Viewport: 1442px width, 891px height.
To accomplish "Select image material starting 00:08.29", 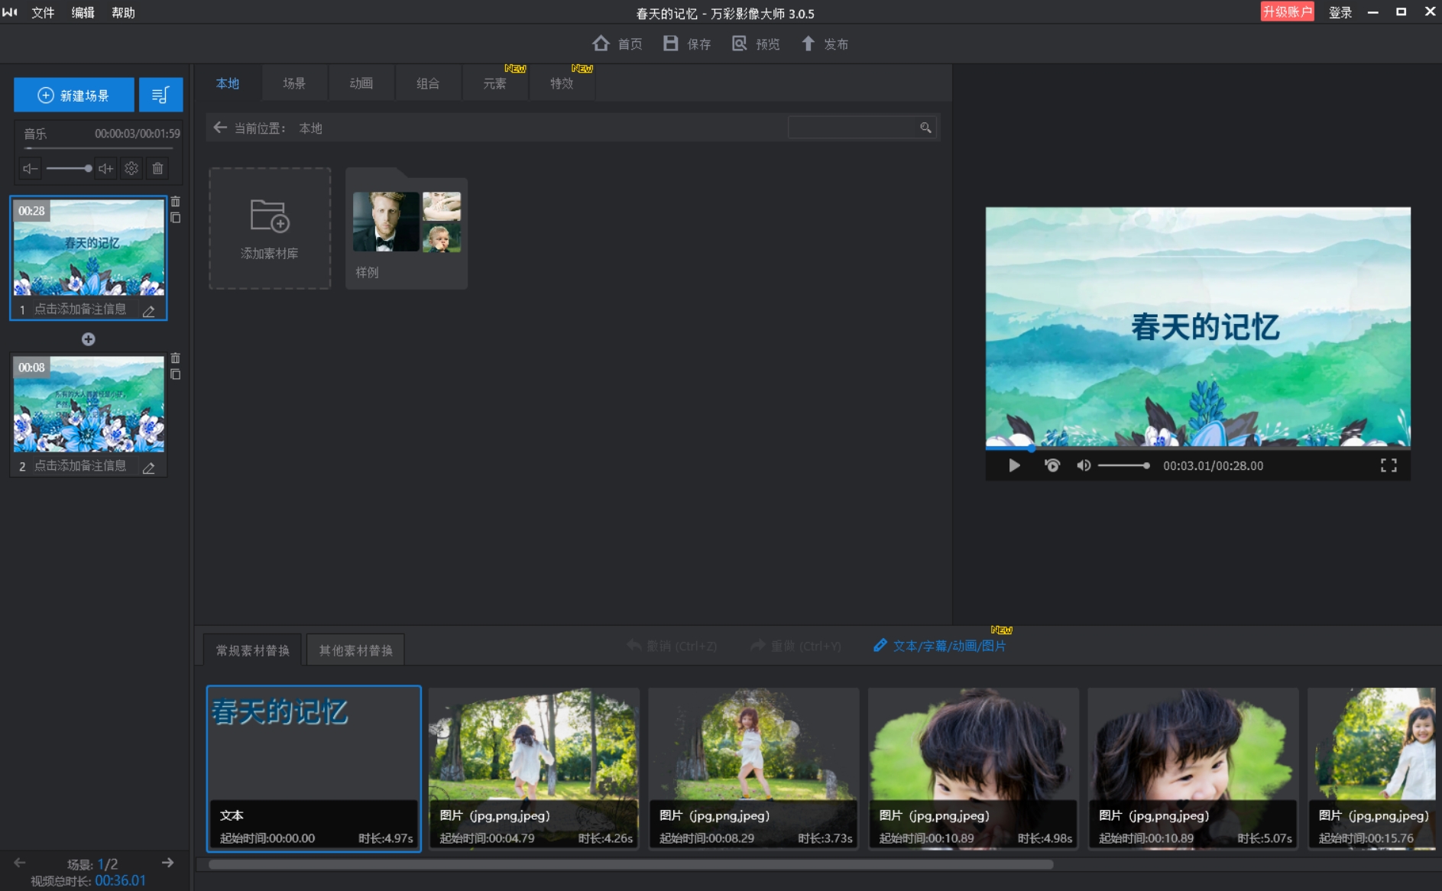I will click(x=753, y=768).
